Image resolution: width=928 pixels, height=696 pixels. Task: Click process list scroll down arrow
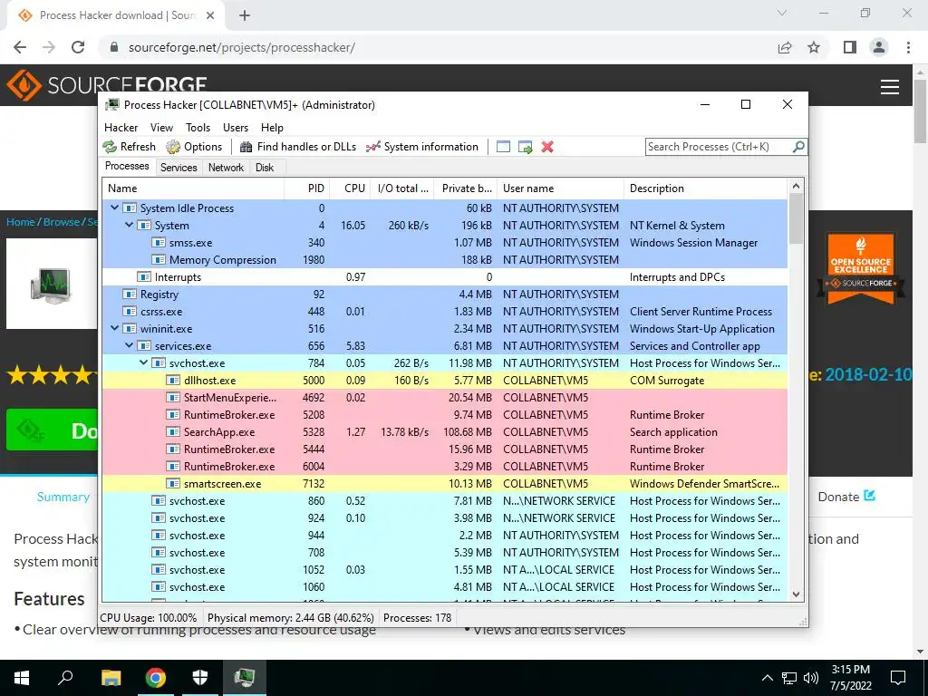click(x=796, y=594)
